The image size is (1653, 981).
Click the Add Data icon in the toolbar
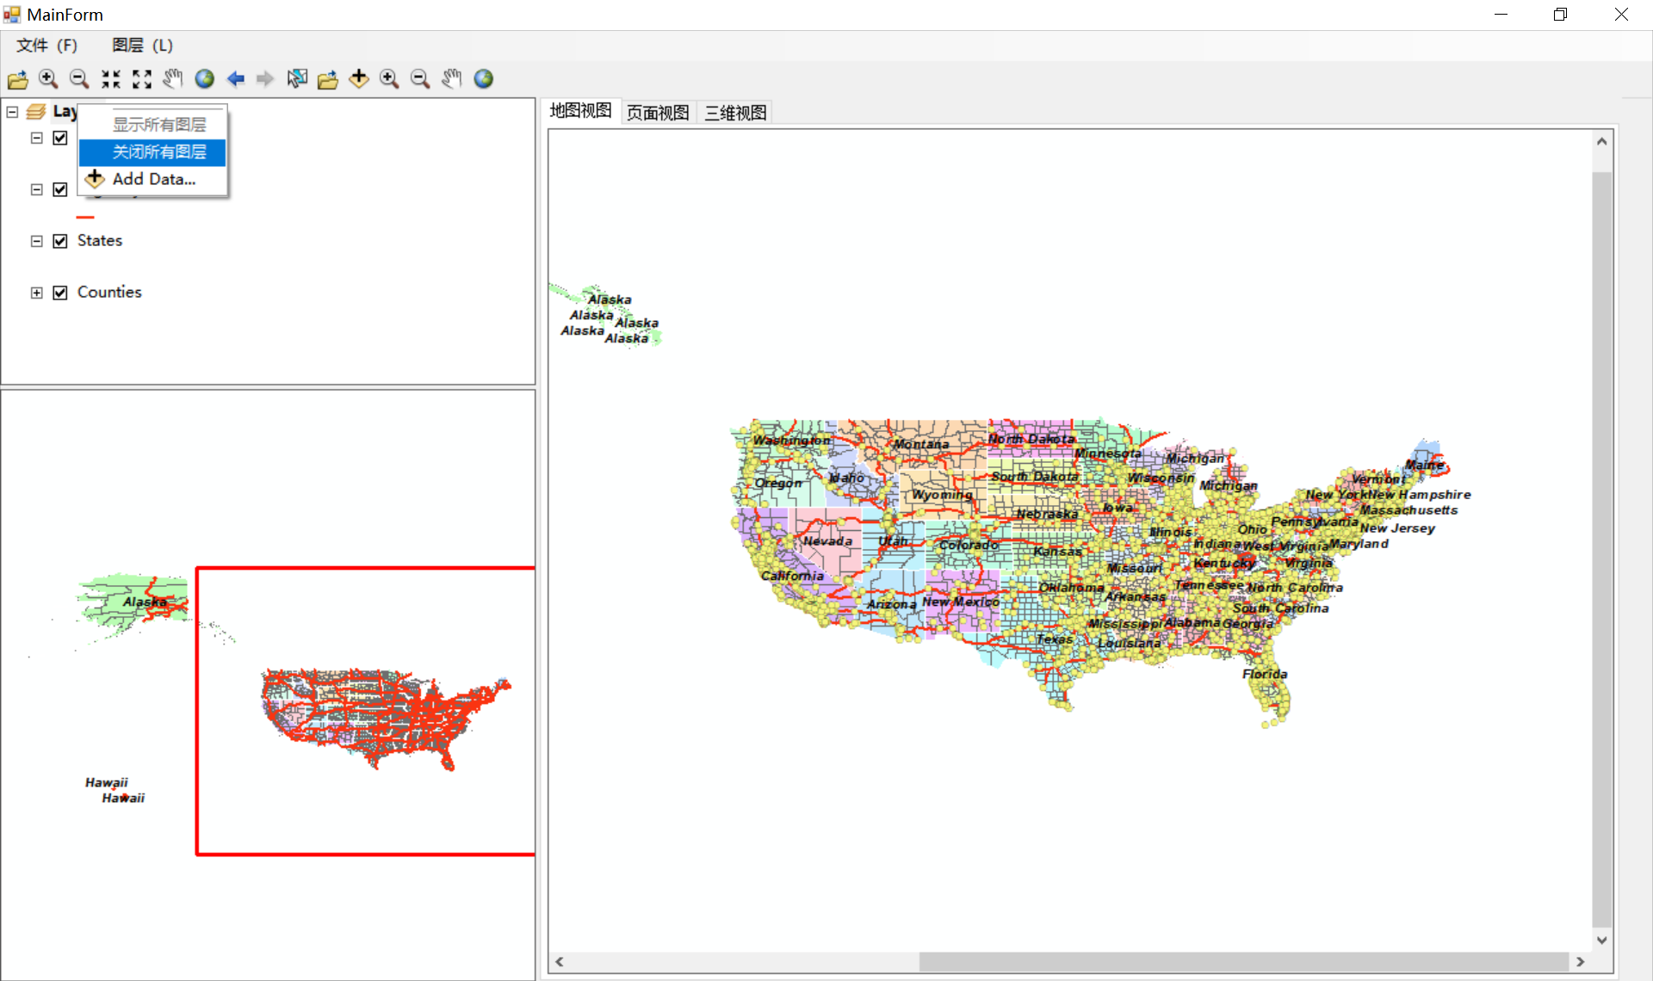pos(359,79)
